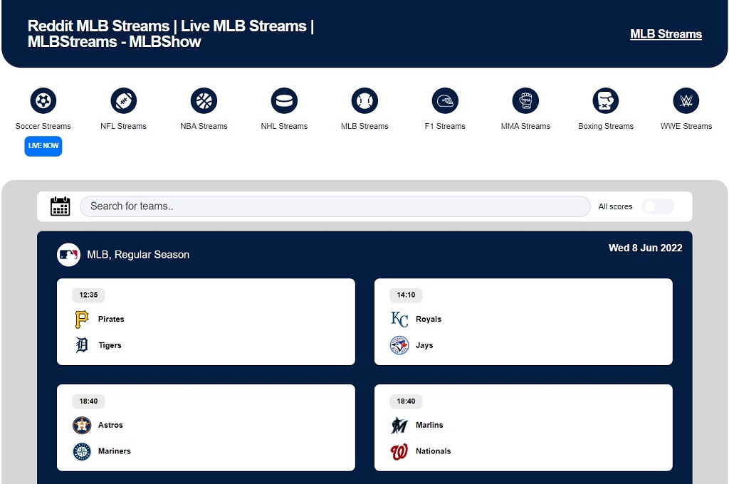Open the calendar date picker icon

pos(60,206)
